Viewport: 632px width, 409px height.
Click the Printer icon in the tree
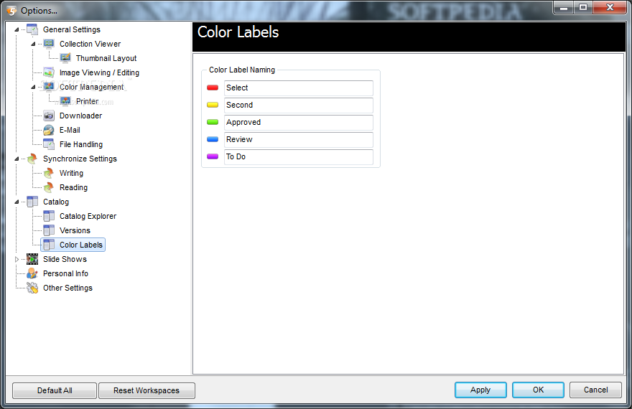tap(65, 101)
